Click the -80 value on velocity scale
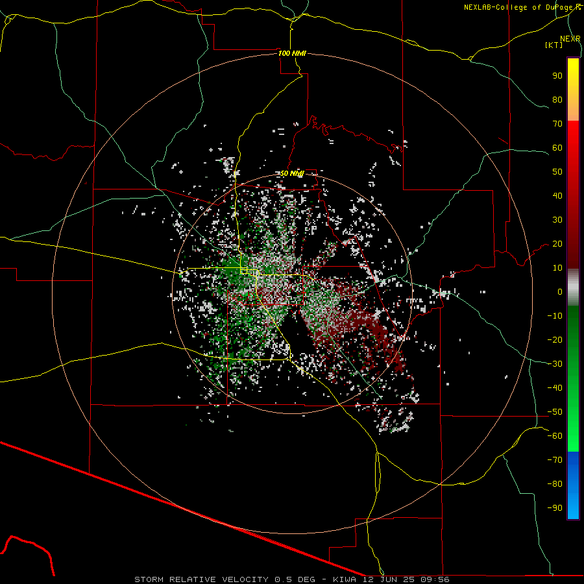 pos(555,484)
